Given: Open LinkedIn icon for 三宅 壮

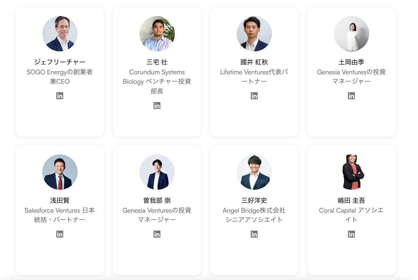Looking at the screenshot, I should point(157,106).
